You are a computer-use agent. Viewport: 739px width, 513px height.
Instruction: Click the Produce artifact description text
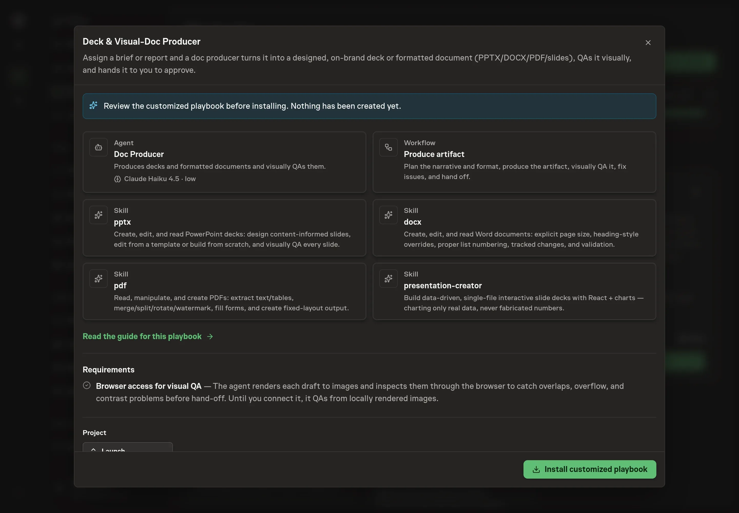pyautogui.click(x=515, y=172)
